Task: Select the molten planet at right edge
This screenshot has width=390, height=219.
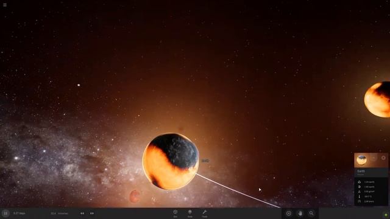Action: 377,99
